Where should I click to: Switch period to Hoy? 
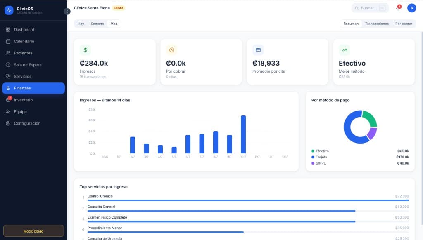click(81, 24)
